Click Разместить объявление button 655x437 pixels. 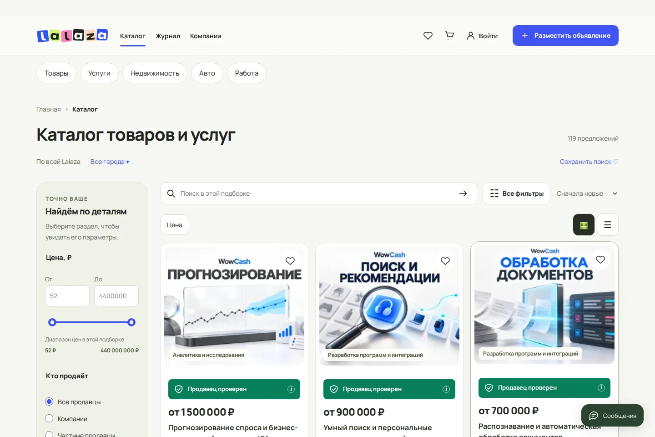click(565, 36)
